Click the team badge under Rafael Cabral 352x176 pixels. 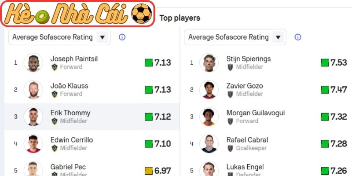(x=230, y=148)
